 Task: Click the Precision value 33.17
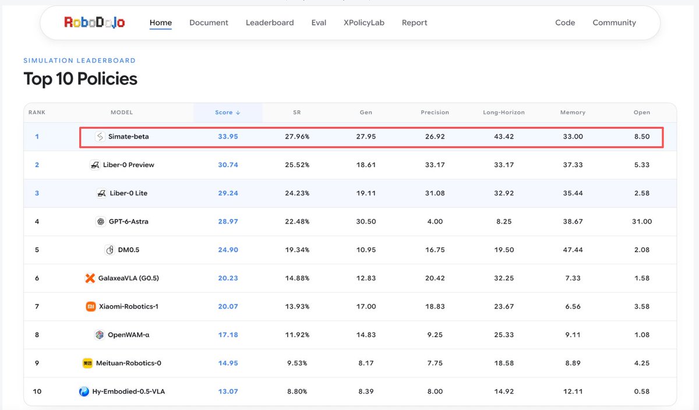point(435,165)
